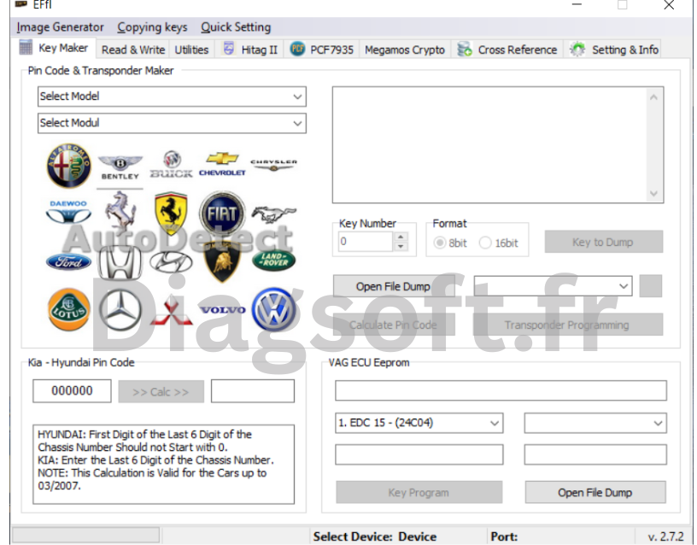Click Open File Dump in VAG ECU Eeprom
Screen dimensions: 697x545
coord(595,493)
